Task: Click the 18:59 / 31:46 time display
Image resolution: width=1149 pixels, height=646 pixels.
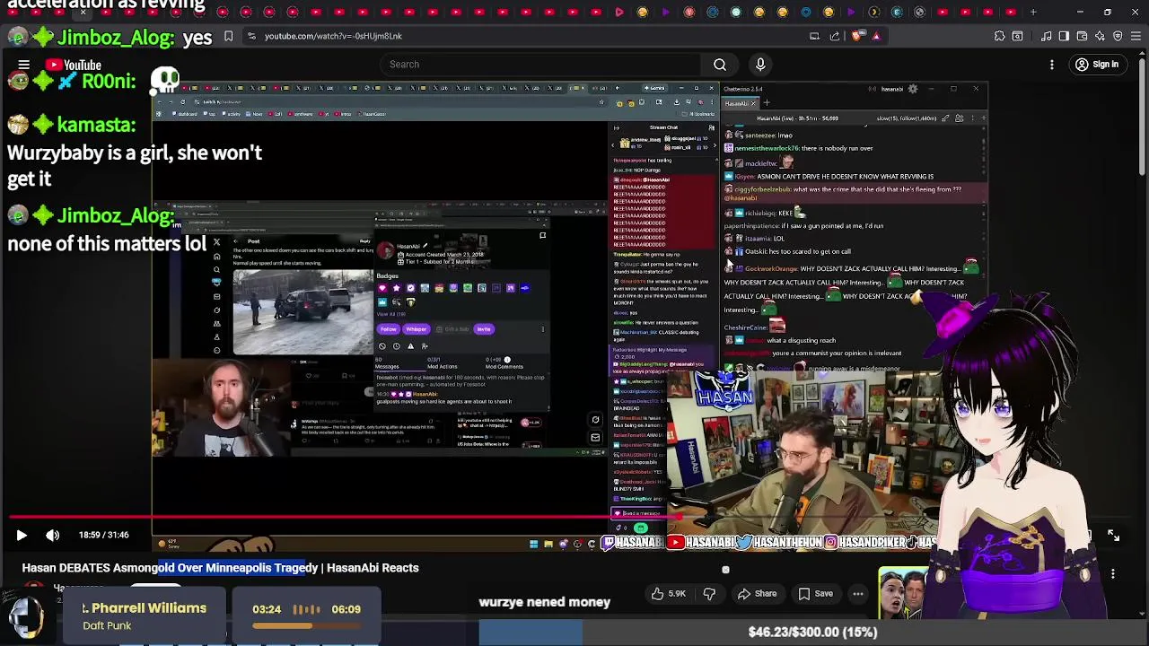Action: [x=103, y=535]
